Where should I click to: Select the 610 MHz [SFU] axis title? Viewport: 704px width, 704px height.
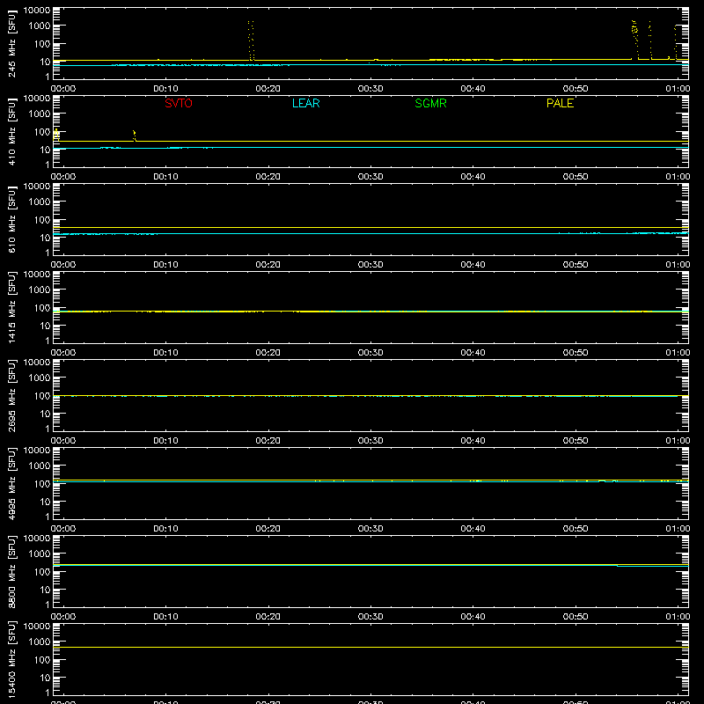pos(11,219)
